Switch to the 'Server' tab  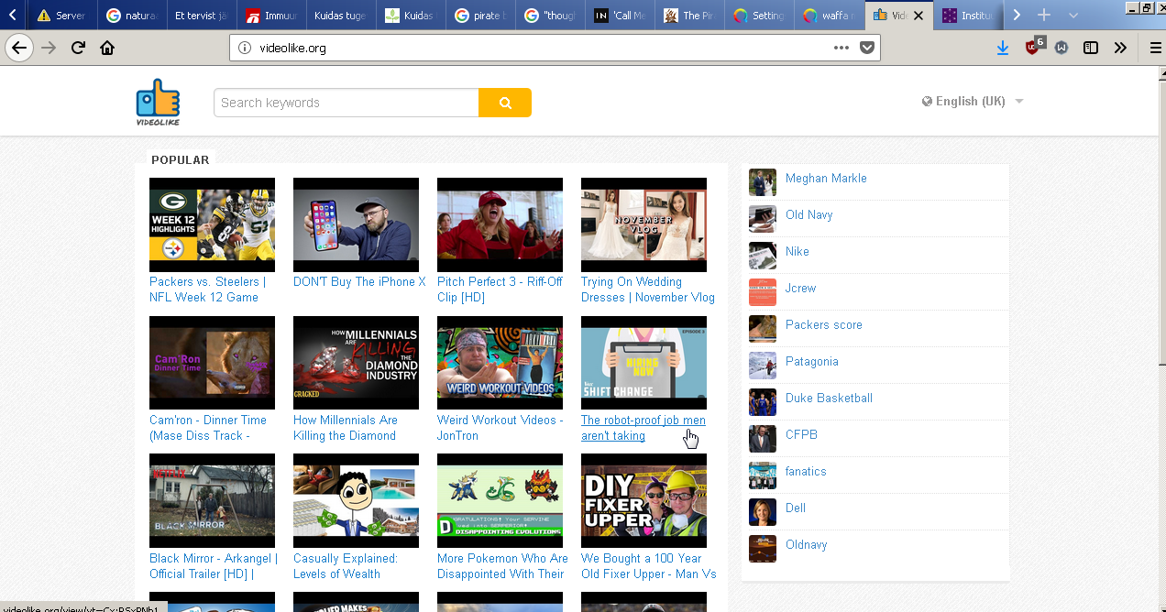coord(60,16)
